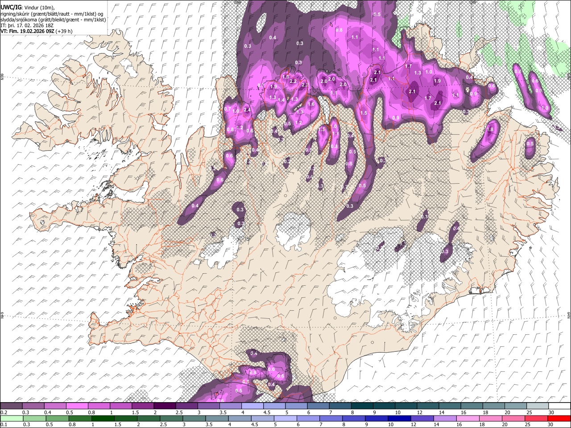
Task: Click the dark purple top swatch between 2 and 2.5
Action: click(x=164, y=406)
